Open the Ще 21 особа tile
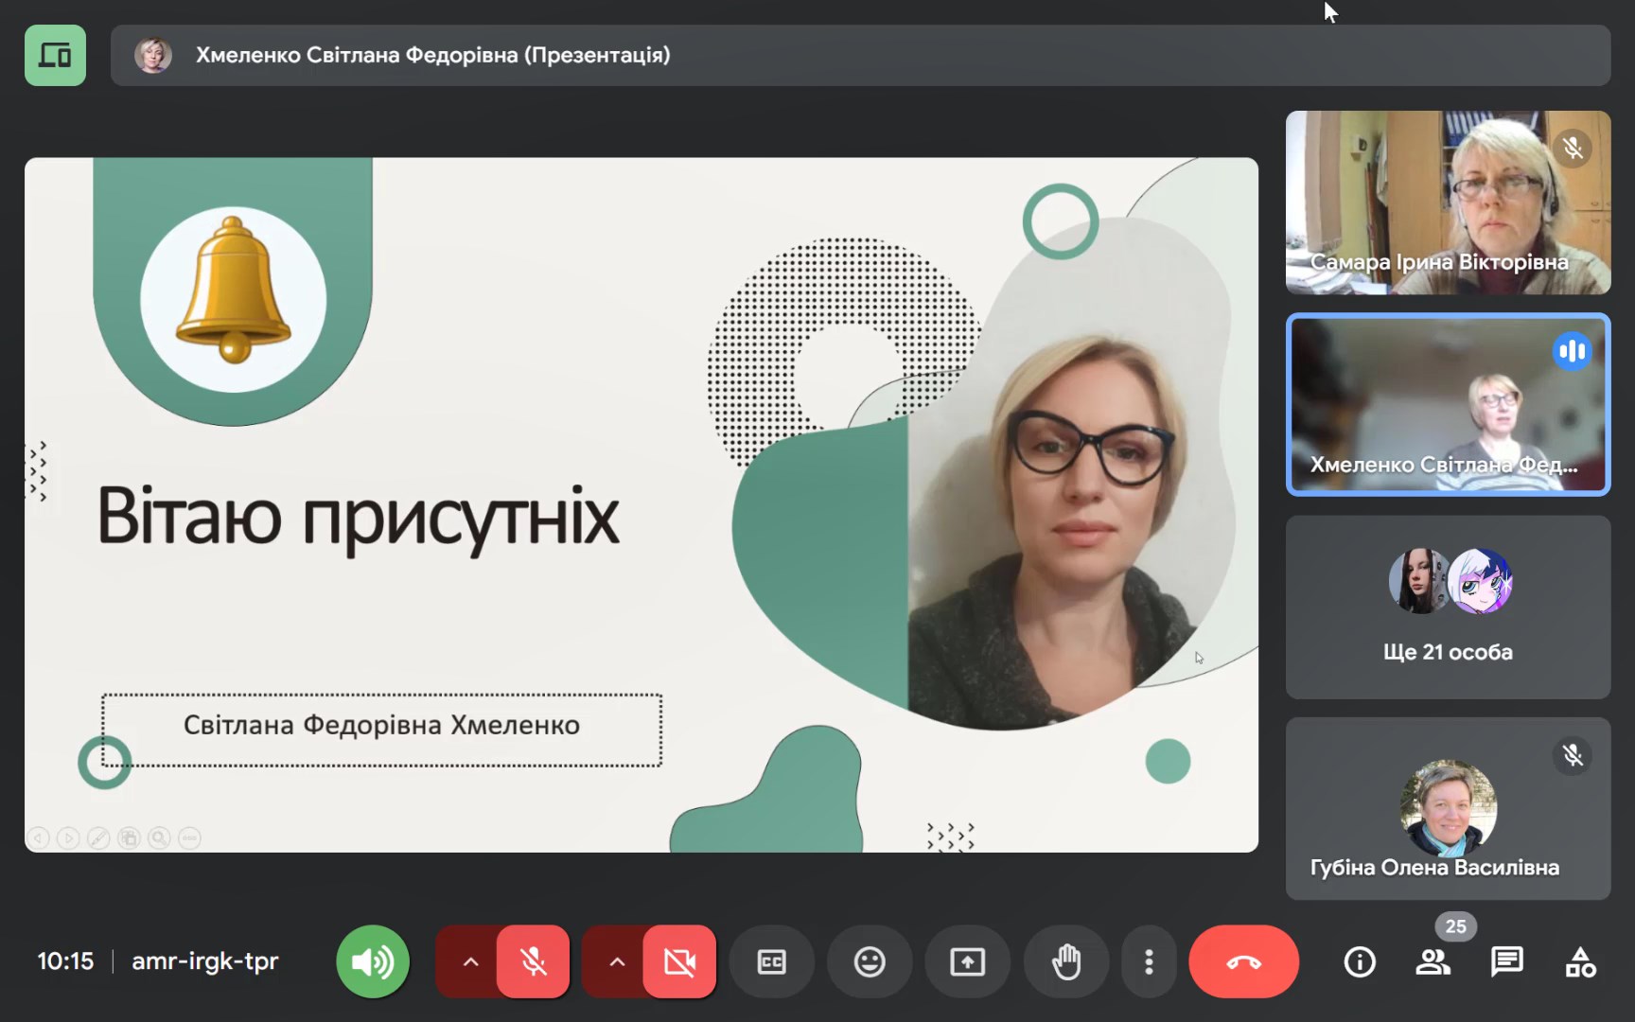1635x1022 pixels. pos(1448,607)
